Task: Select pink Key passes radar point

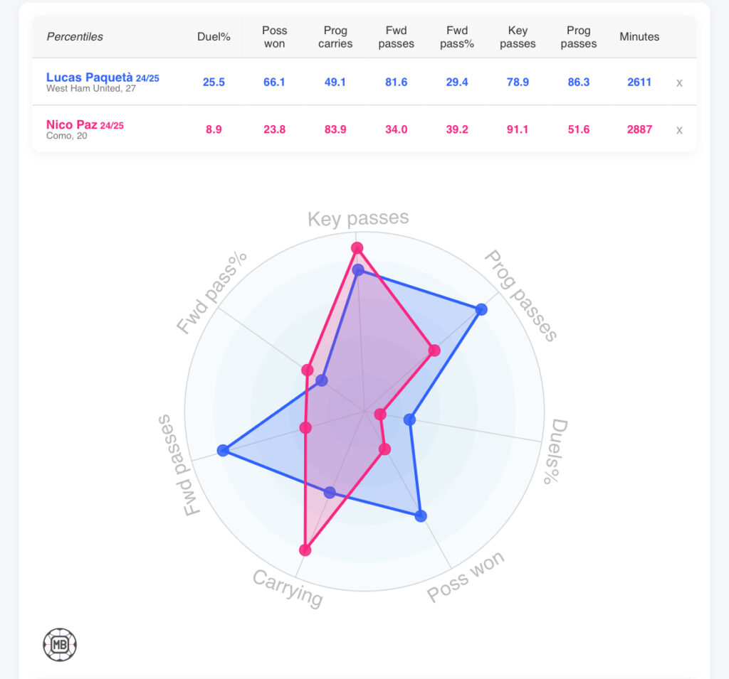Action: tap(357, 248)
